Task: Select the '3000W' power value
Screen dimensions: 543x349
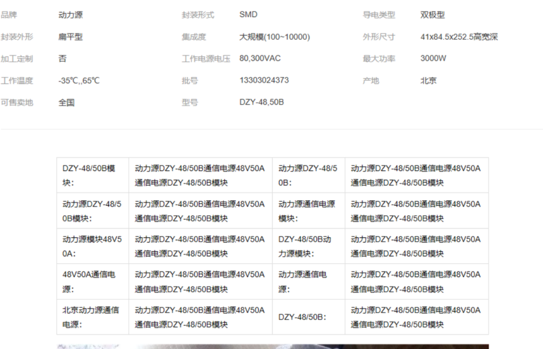Action: click(x=433, y=58)
